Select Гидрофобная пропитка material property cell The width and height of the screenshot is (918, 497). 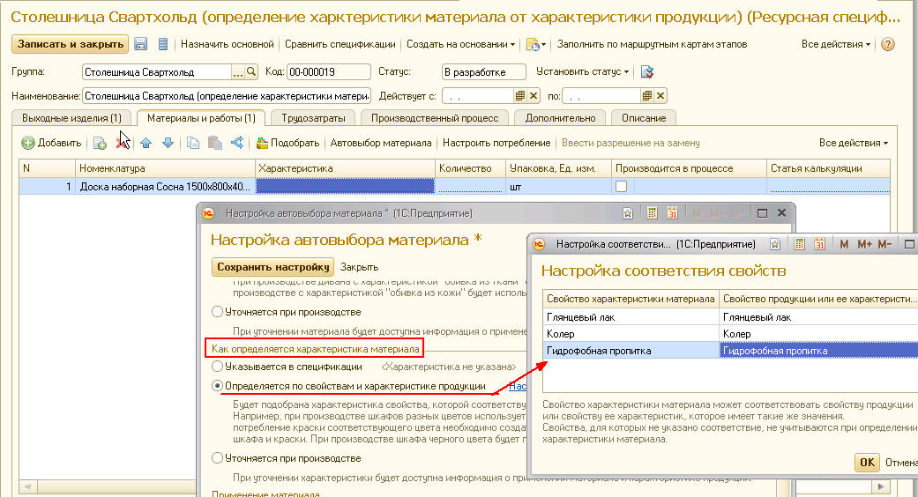pos(631,351)
